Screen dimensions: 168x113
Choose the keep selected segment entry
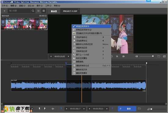(x=91, y=48)
